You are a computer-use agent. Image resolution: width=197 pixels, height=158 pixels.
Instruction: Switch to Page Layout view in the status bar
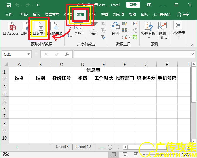pos(125,154)
